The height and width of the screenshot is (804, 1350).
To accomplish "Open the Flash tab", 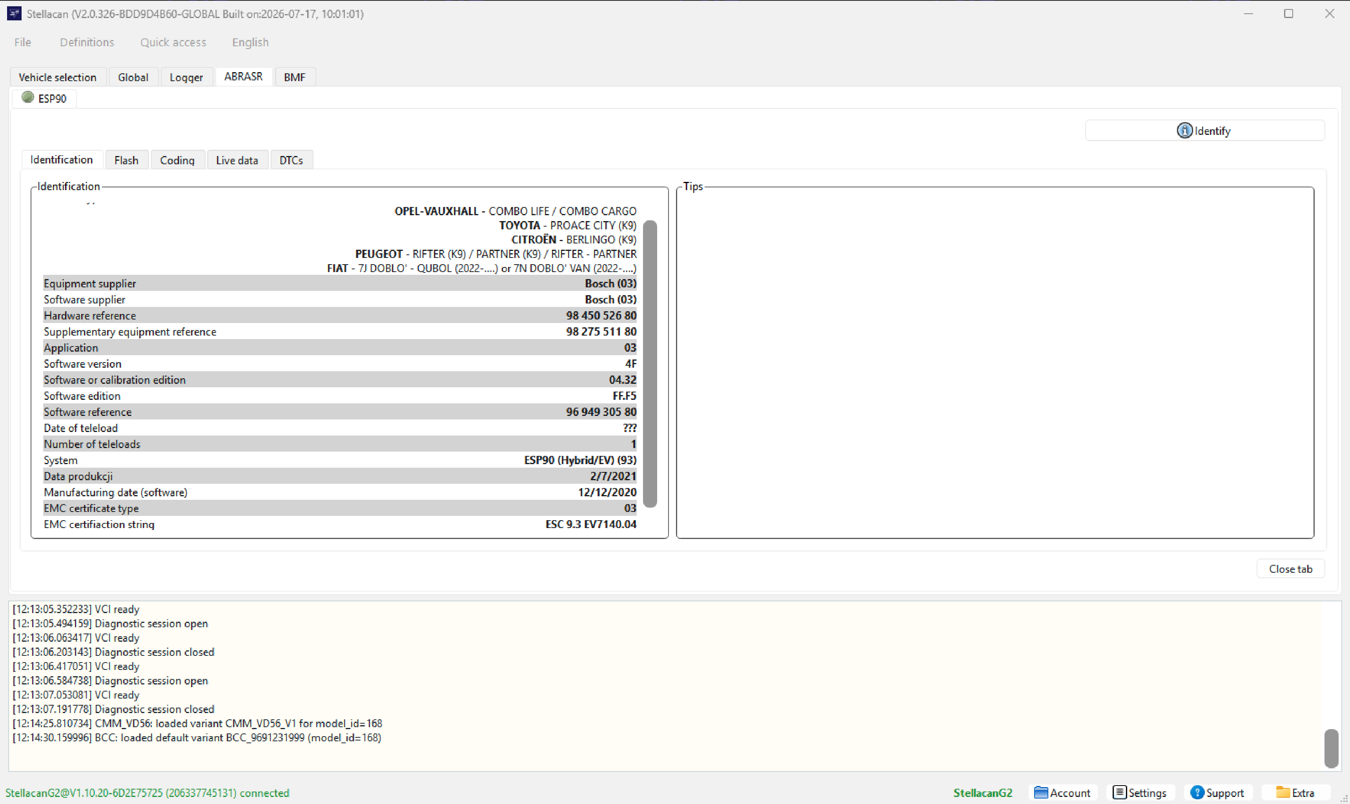I will click(x=126, y=160).
